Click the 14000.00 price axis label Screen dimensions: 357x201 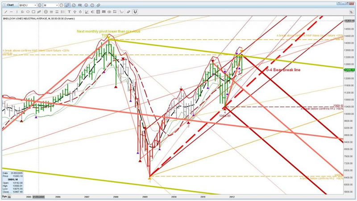(x=349, y=43)
